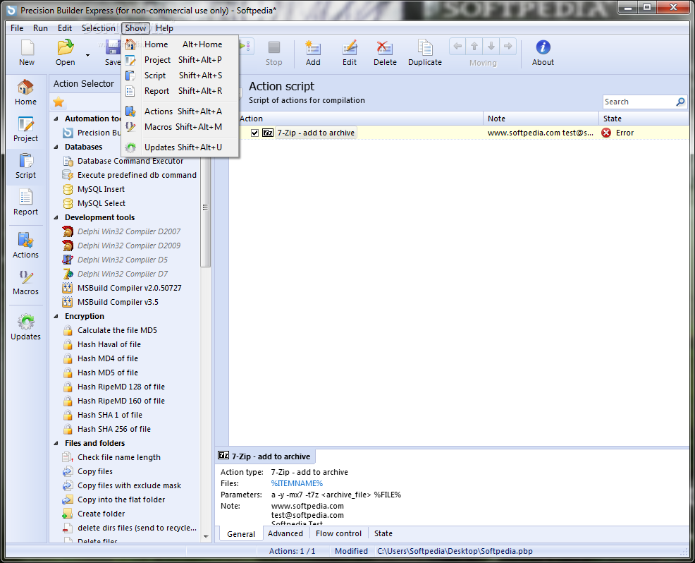Toggle the 7-Zip add to archive checkbox
Screen dimensions: 695x563
coord(255,133)
